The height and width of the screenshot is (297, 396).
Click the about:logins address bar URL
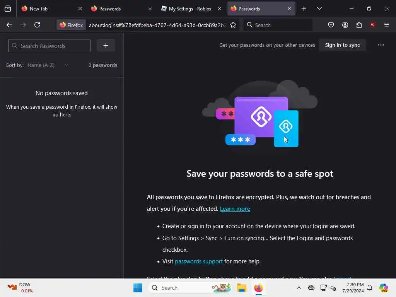[157, 25]
